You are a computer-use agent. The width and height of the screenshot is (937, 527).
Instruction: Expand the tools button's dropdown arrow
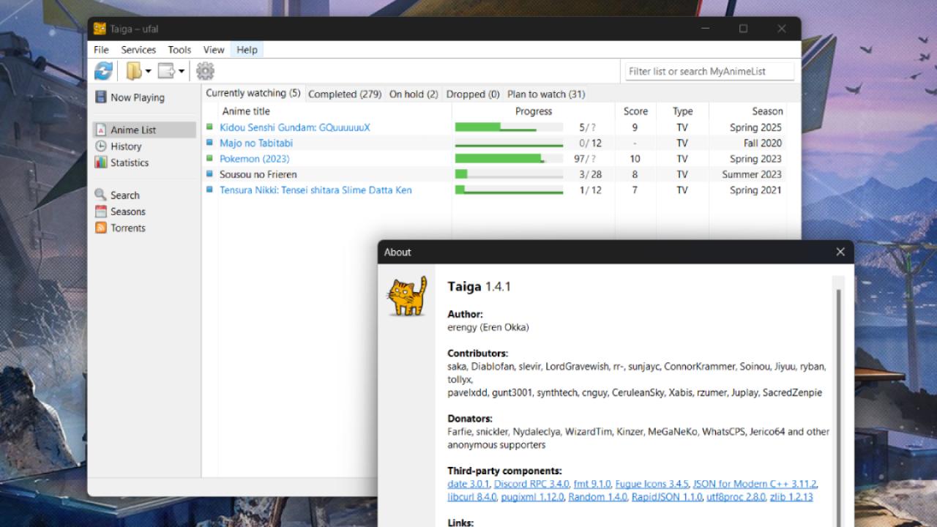pyautogui.click(x=182, y=71)
